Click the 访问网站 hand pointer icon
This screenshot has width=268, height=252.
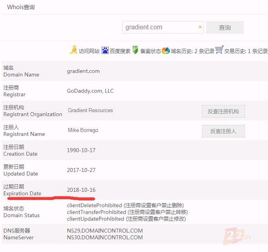click(74, 50)
